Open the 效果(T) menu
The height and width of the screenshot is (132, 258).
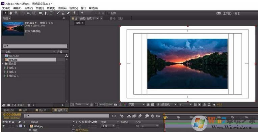point(51,8)
